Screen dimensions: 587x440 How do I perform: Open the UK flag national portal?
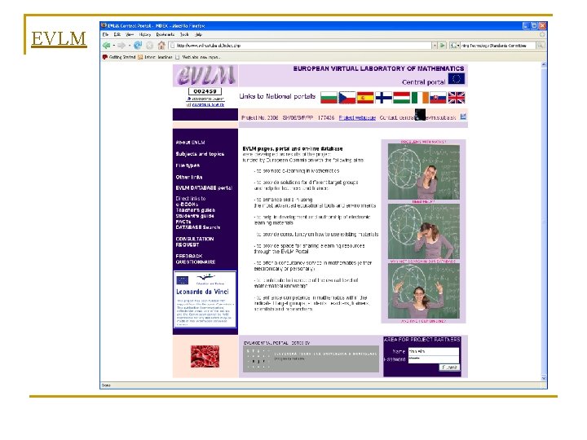click(457, 97)
